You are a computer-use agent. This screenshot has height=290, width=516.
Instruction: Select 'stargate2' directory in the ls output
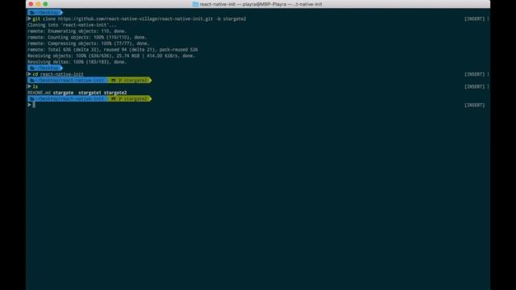[x=115, y=93]
